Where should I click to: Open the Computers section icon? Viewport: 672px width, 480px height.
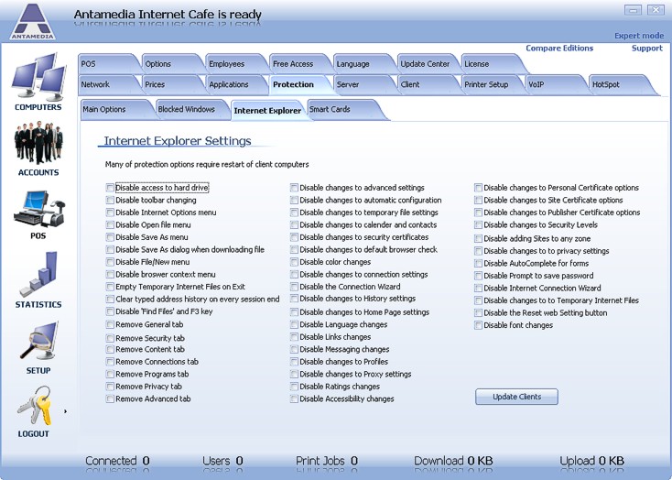click(x=38, y=75)
